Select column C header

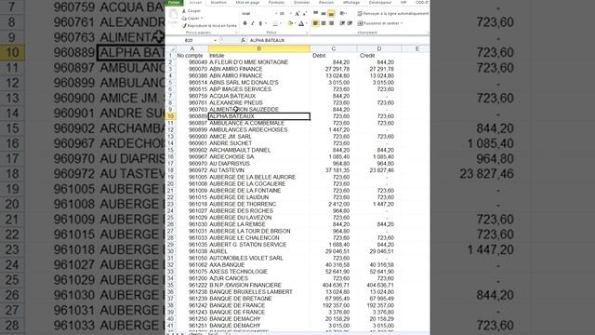click(x=334, y=48)
